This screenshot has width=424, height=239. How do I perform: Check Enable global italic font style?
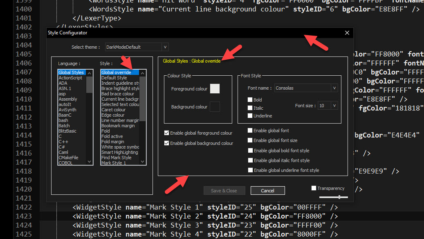pyautogui.click(x=250, y=160)
